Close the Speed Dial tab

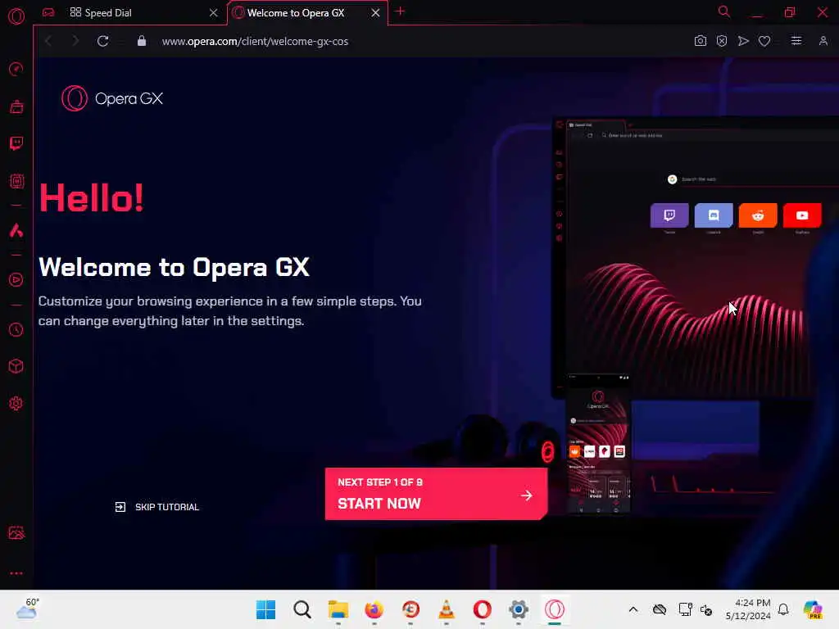[214, 13]
